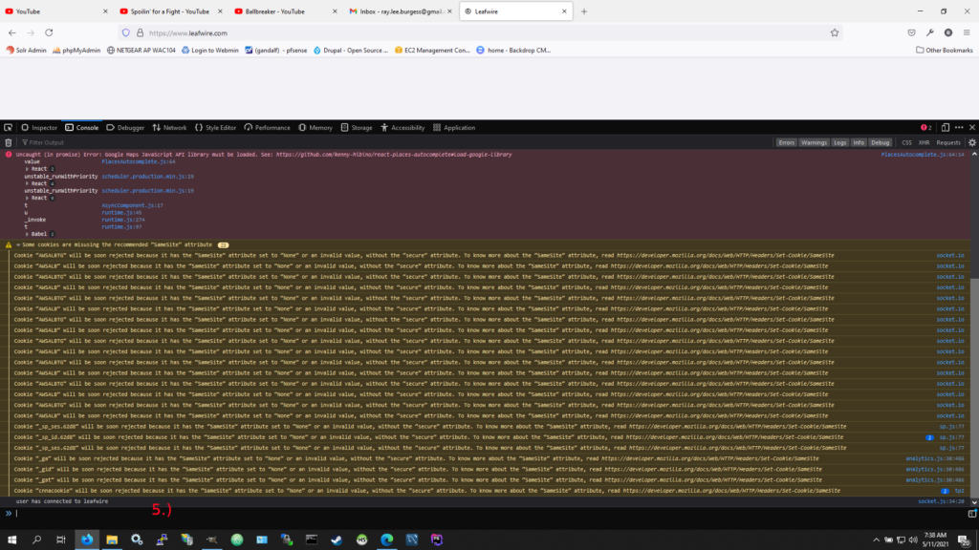Open the Performance tab
The width and height of the screenshot is (979, 550).
[268, 127]
